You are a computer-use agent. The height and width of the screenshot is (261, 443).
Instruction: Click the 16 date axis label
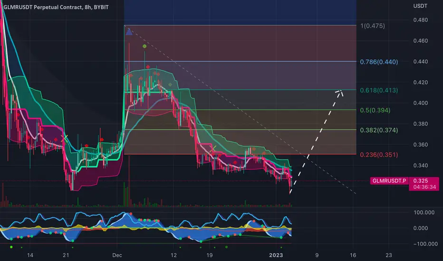353,255
